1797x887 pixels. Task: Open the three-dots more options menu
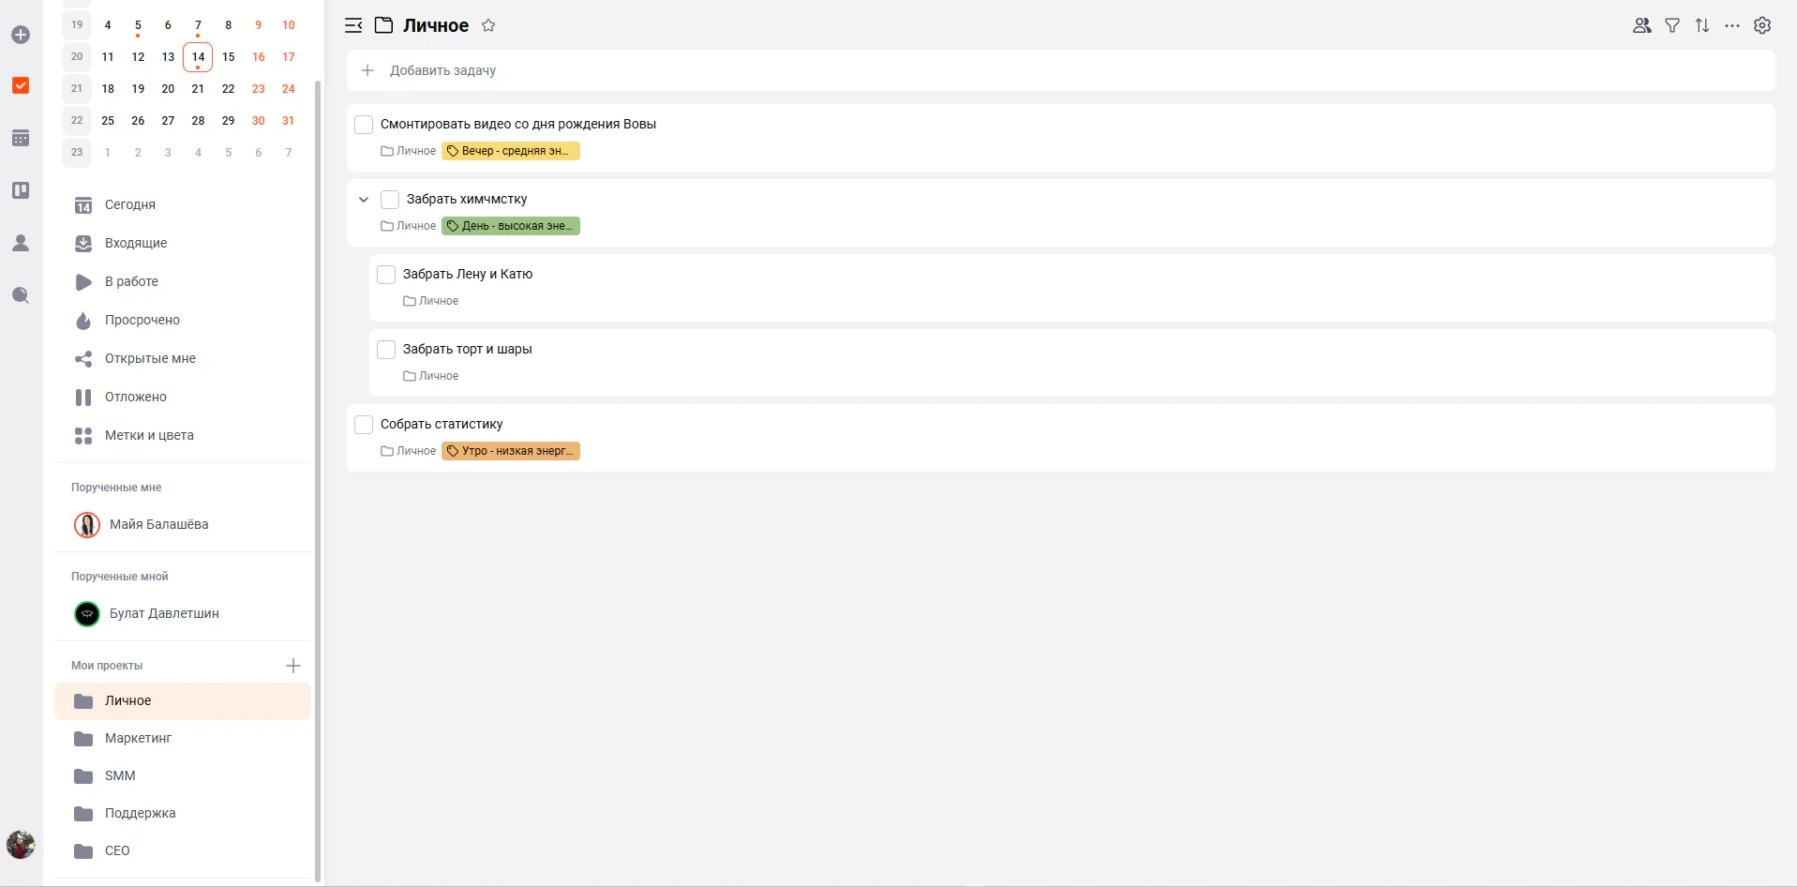coord(1732,25)
